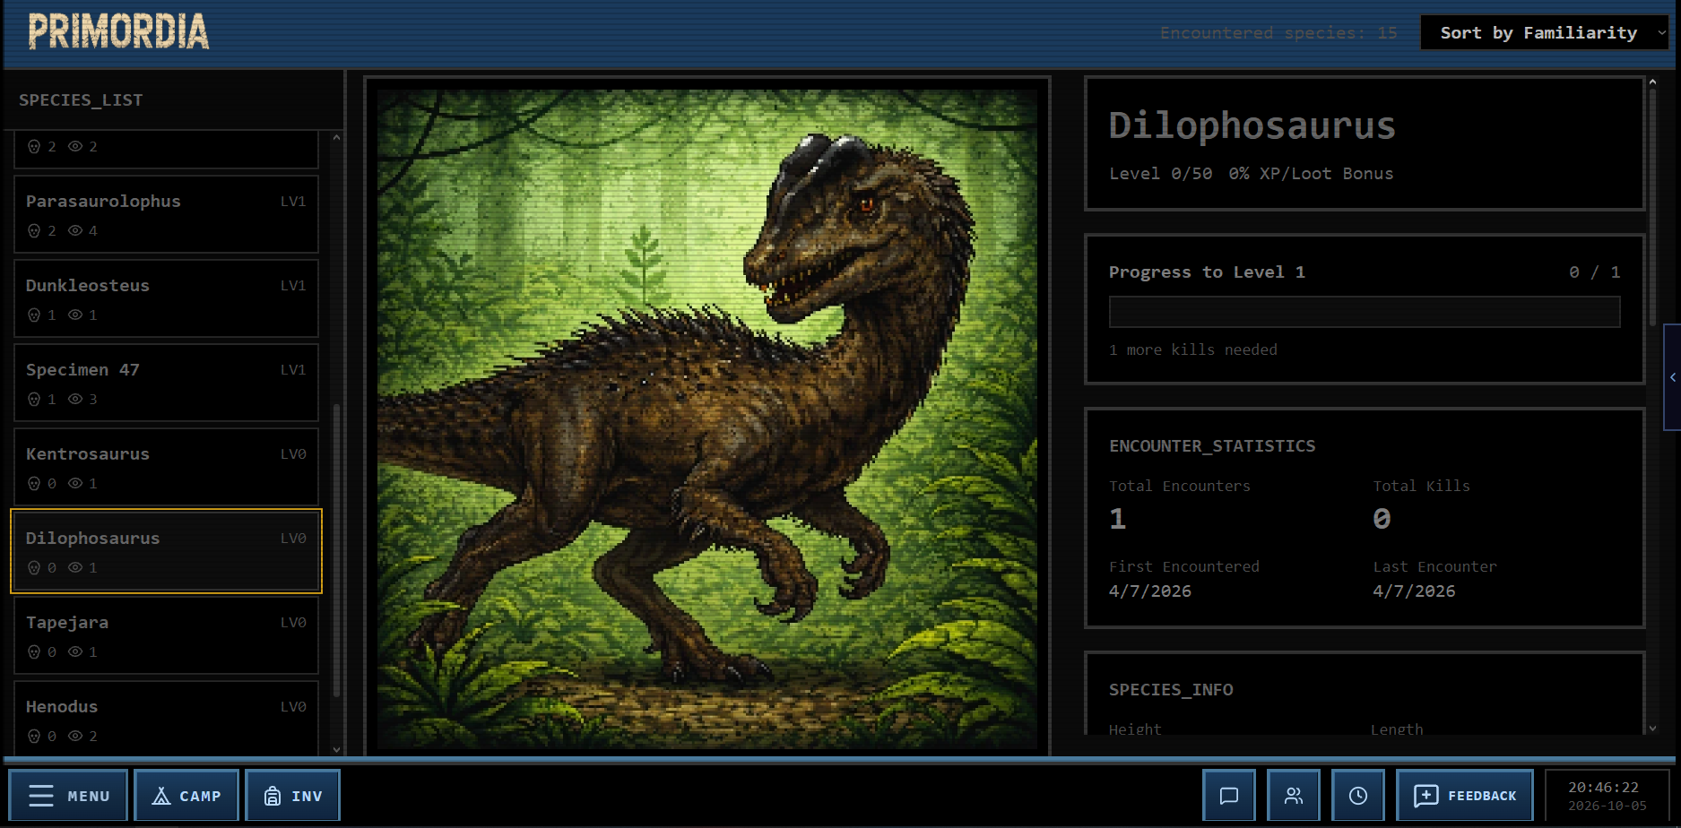Click the eye icon on Kentrosaurus row
This screenshot has width=1681, height=828.
[75, 484]
